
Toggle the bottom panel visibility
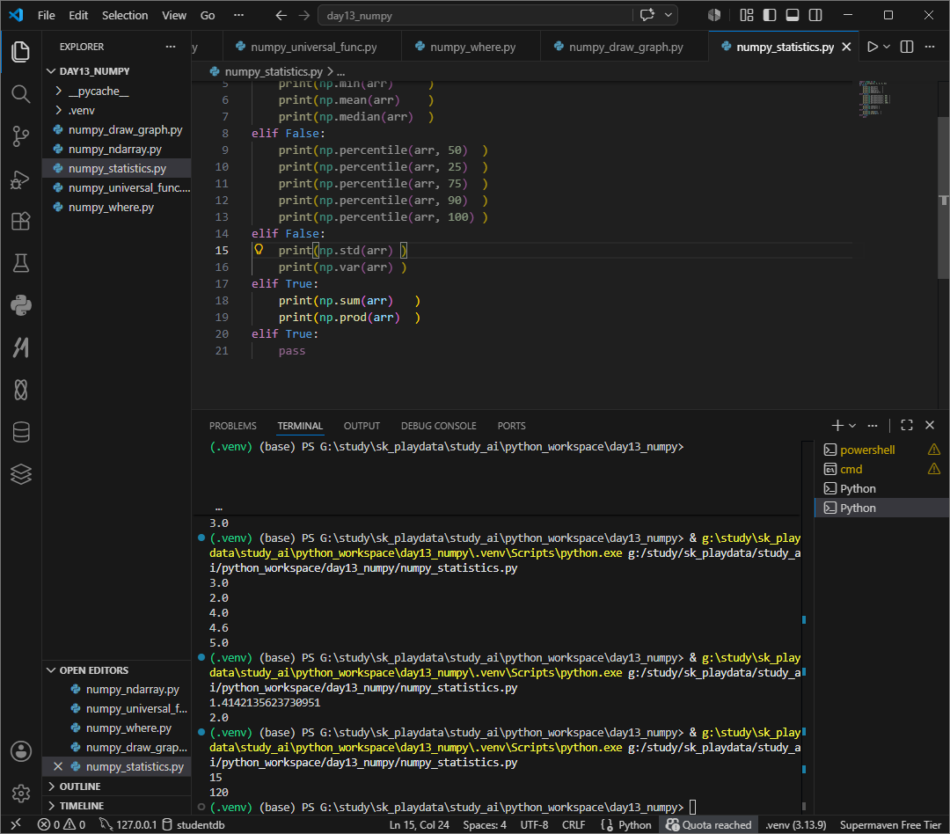click(x=793, y=15)
